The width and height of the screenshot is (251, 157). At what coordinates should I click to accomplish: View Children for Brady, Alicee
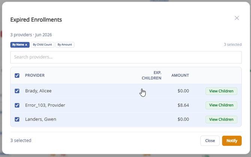pos(221,91)
